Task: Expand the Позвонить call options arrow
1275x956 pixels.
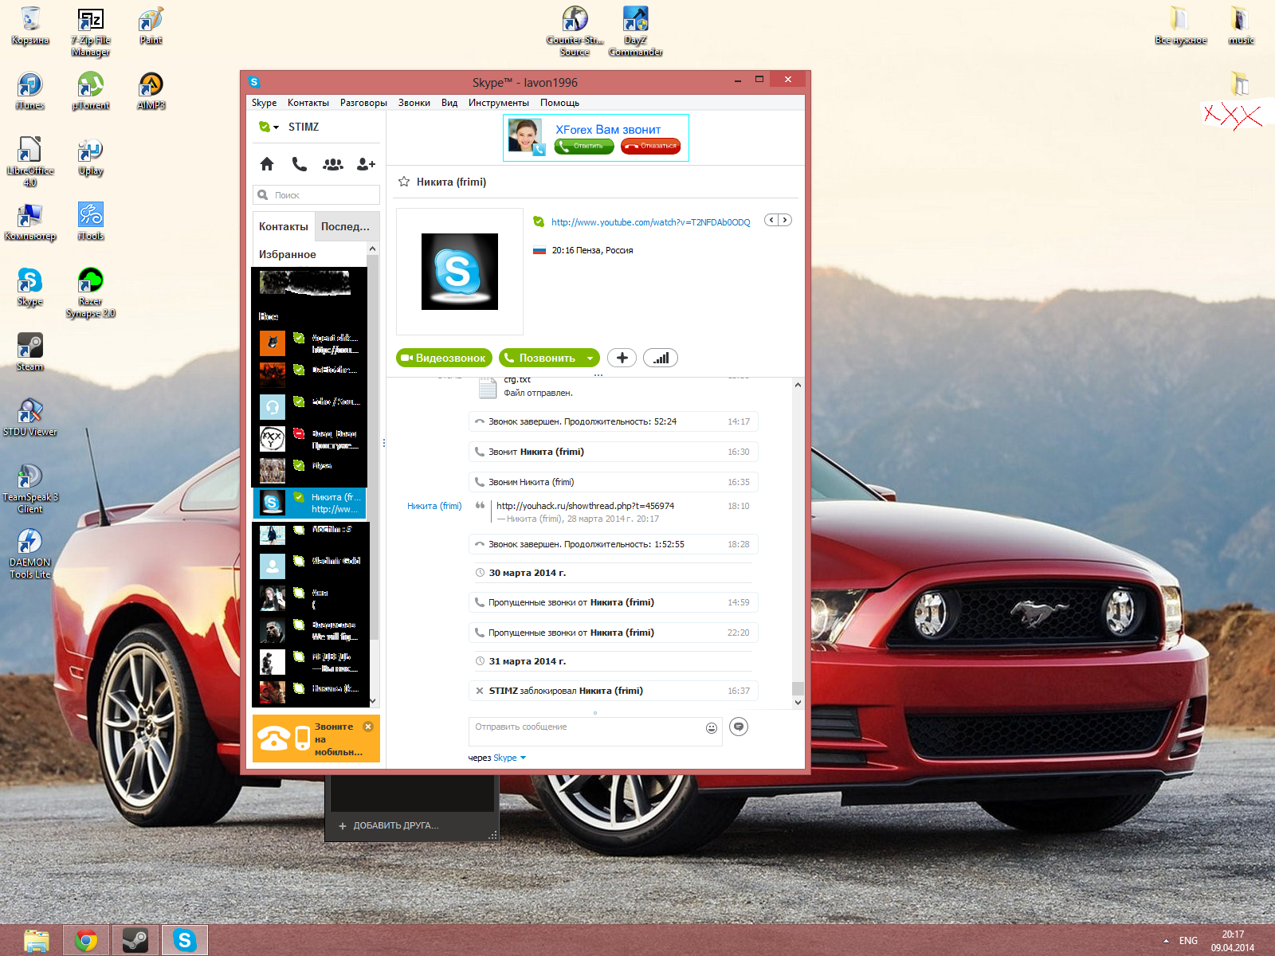Action: (x=590, y=358)
